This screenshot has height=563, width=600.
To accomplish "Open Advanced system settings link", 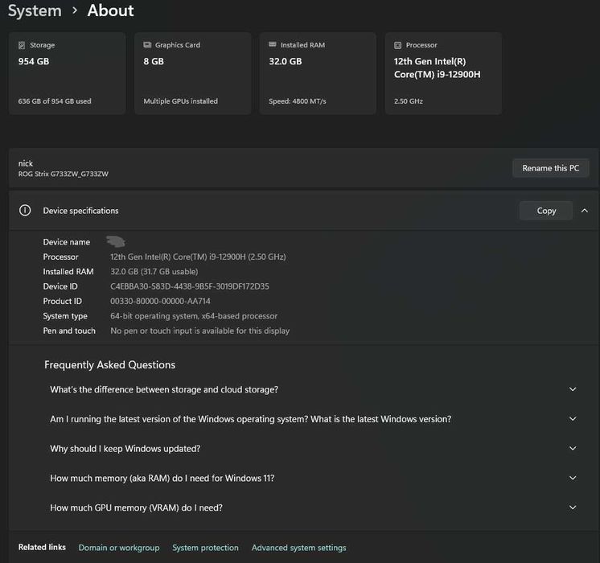I will pos(299,548).
